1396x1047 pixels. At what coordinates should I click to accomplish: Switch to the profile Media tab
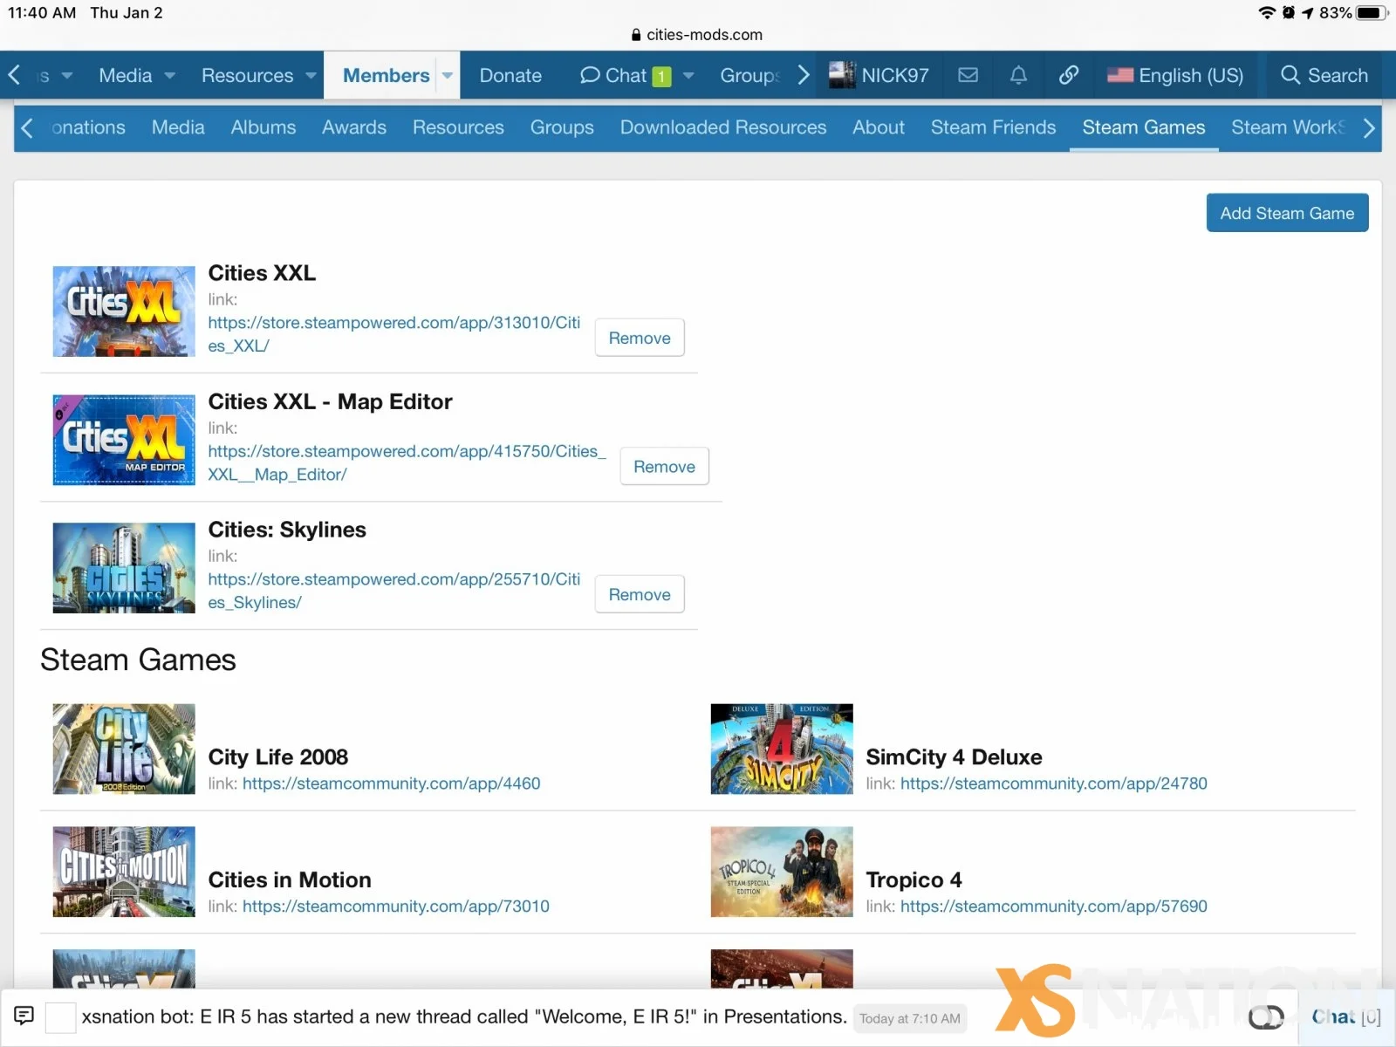tap(178, 127)
